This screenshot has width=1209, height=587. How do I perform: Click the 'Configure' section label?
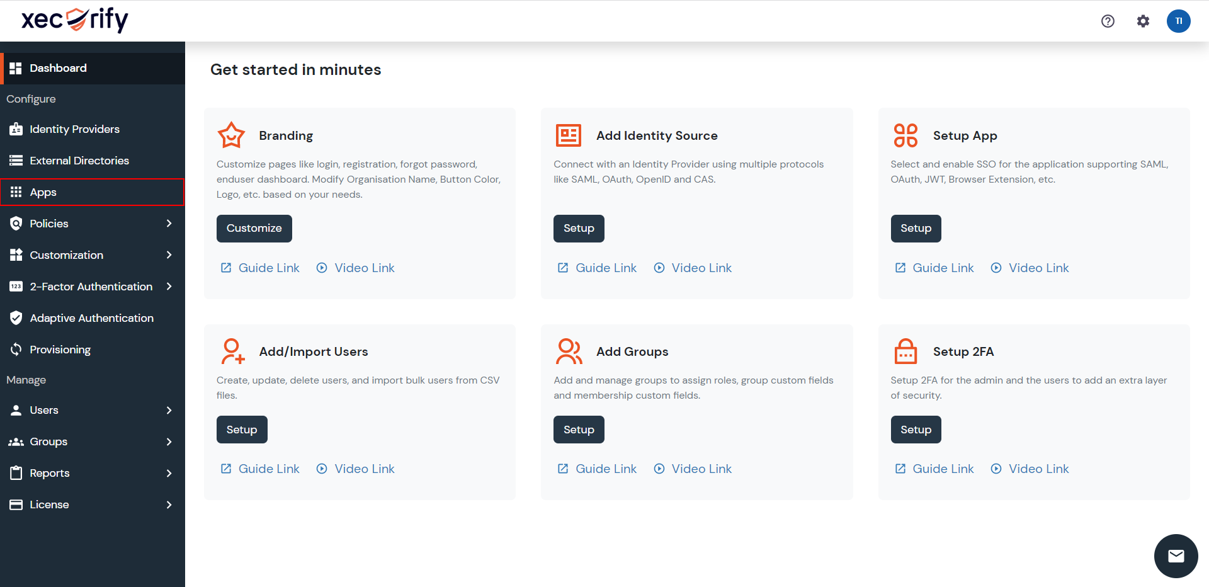tap(31, 99)
